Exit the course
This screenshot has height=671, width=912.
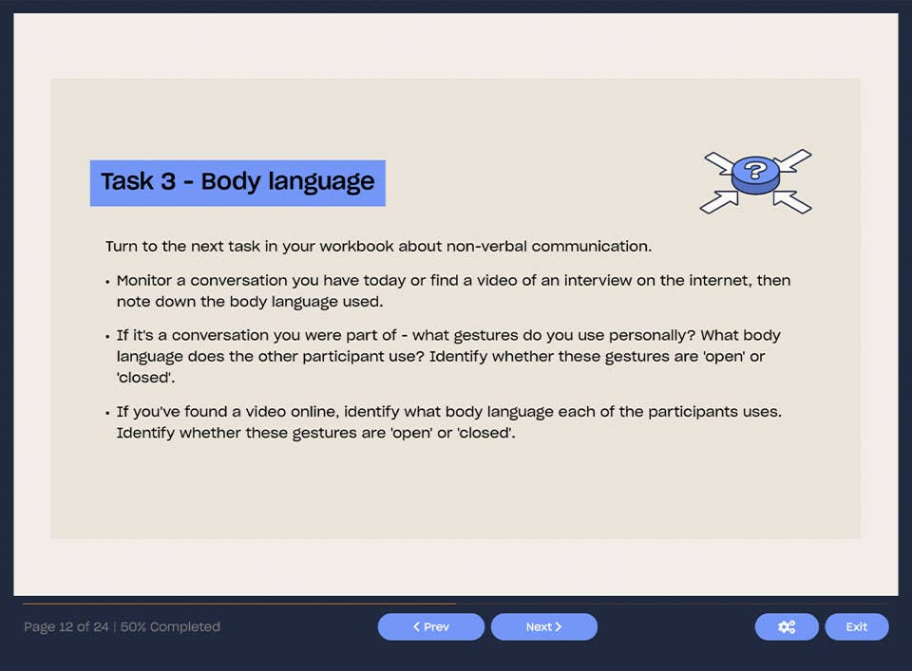pyautogui.click(x=856, y=626)
